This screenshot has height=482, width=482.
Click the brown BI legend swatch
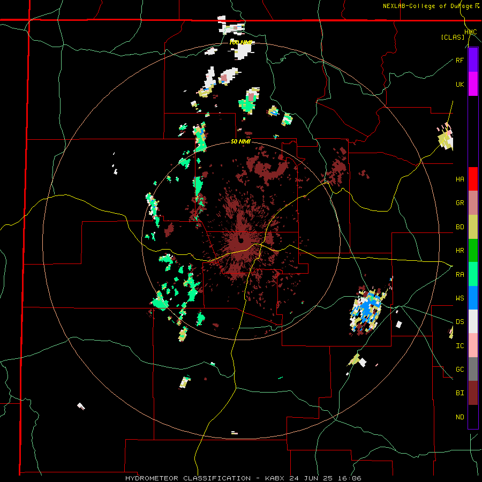pos(473,393)
